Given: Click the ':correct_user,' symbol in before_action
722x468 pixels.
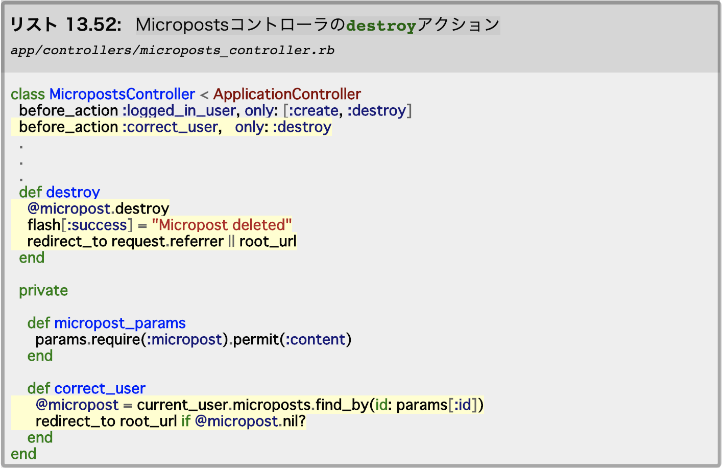Looking at the screenshot, I should pos(172,127).
